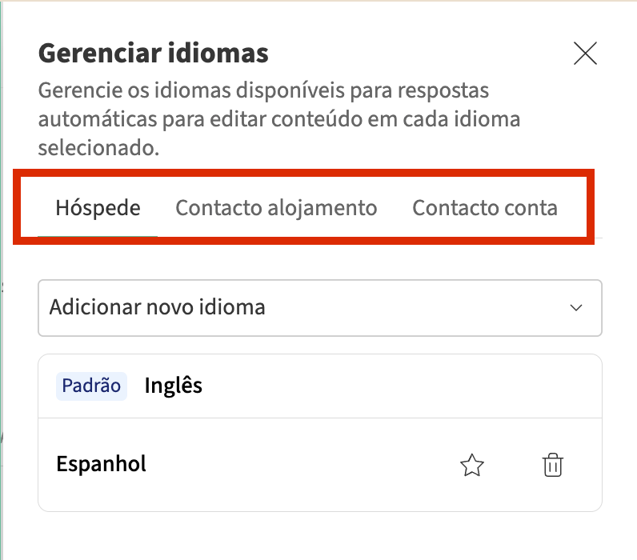Click empty space in the Espanhol row
Viewport: 637px width, 560px height.
click(304, 465)
